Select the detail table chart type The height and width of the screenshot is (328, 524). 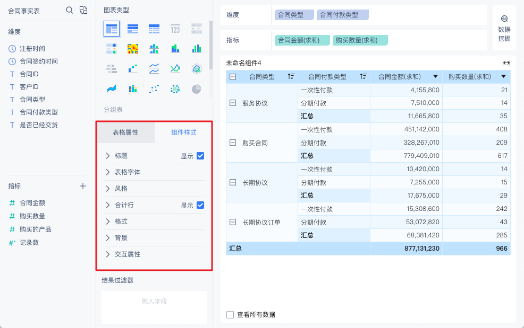click(x=154, y=29)
